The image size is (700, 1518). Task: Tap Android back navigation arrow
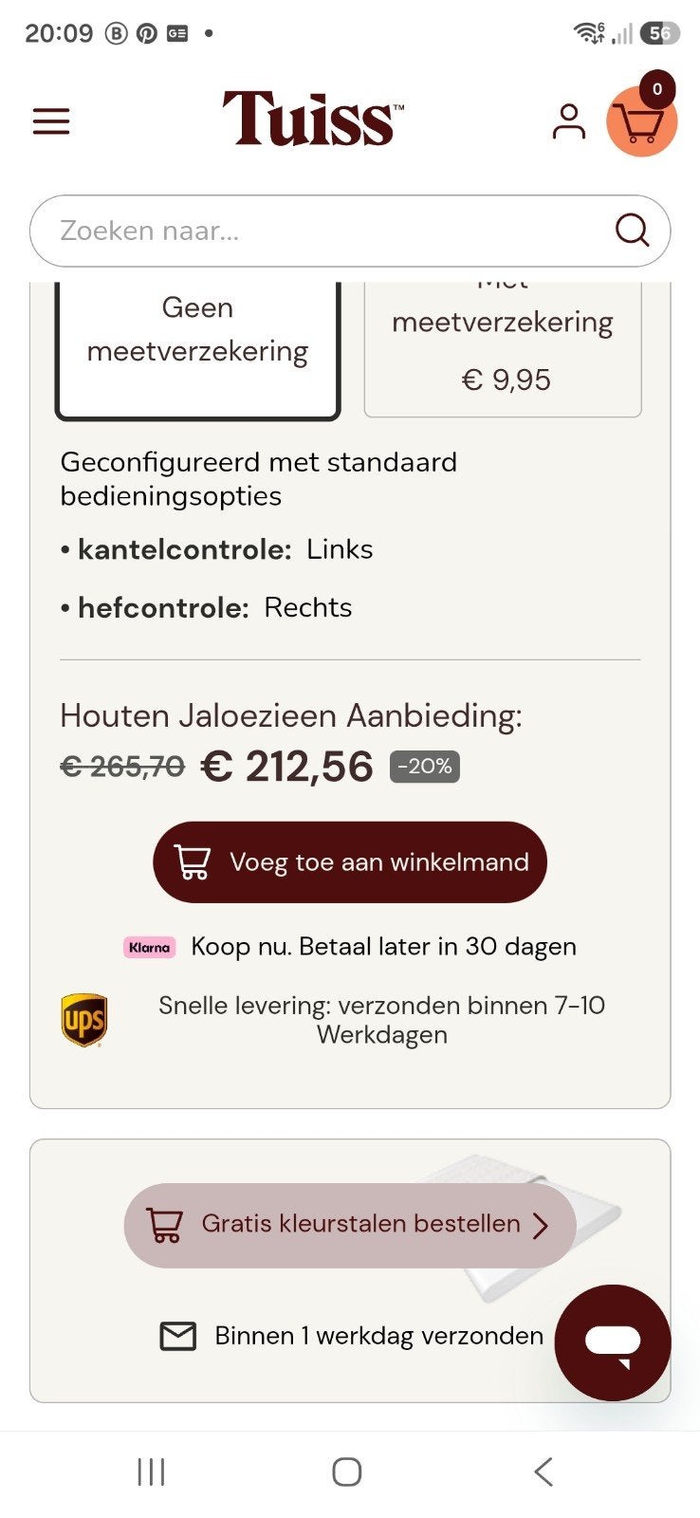[543, 1472]
